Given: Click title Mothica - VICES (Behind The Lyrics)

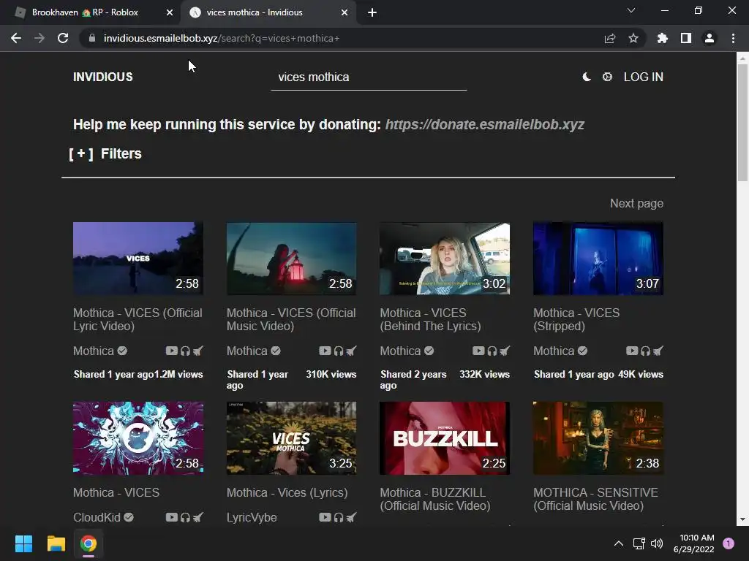Looking at the screenshot, I should [x=430, y=319].
